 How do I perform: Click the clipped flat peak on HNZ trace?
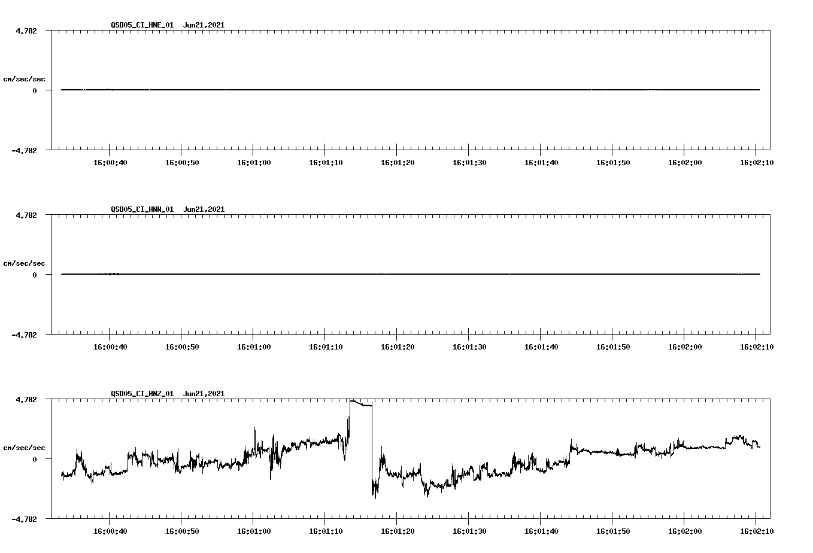[x=361, y=403]
